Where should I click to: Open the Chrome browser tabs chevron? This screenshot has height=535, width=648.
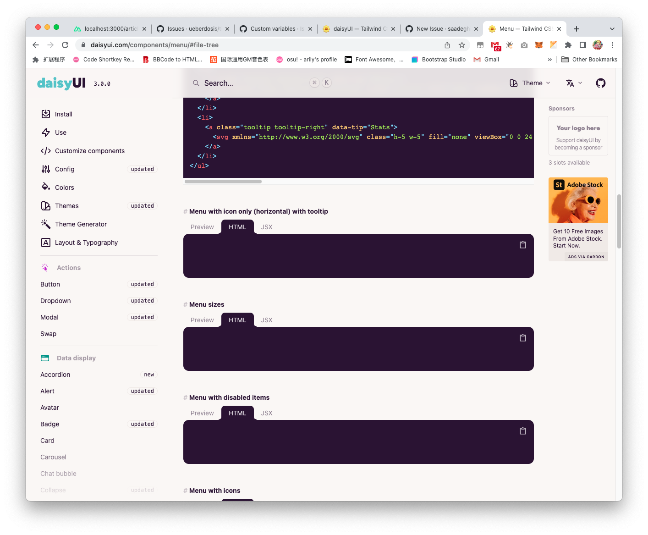[x=613, y=28]
